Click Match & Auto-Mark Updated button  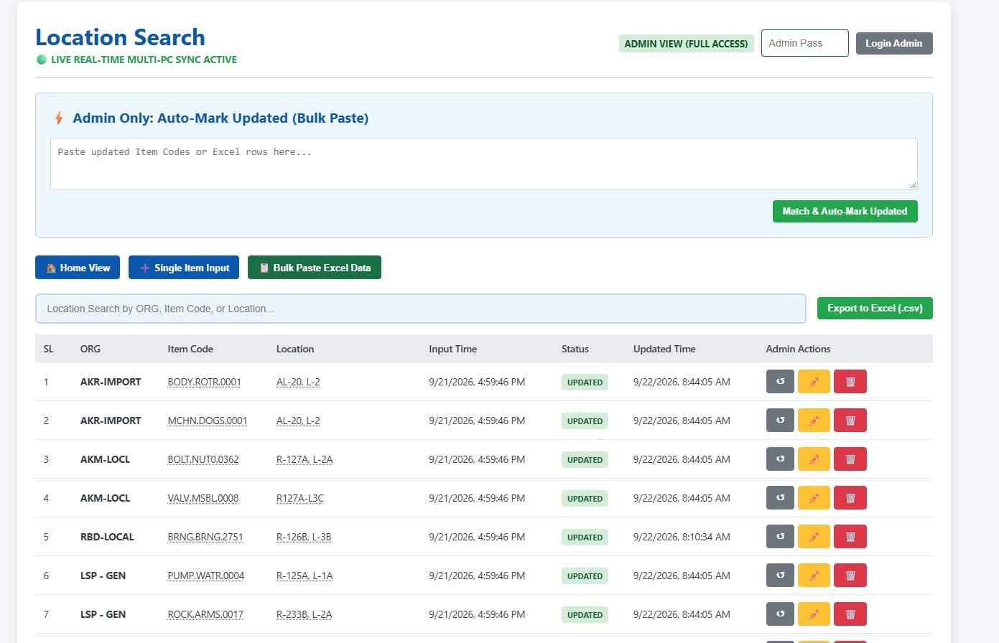point(845,211)
